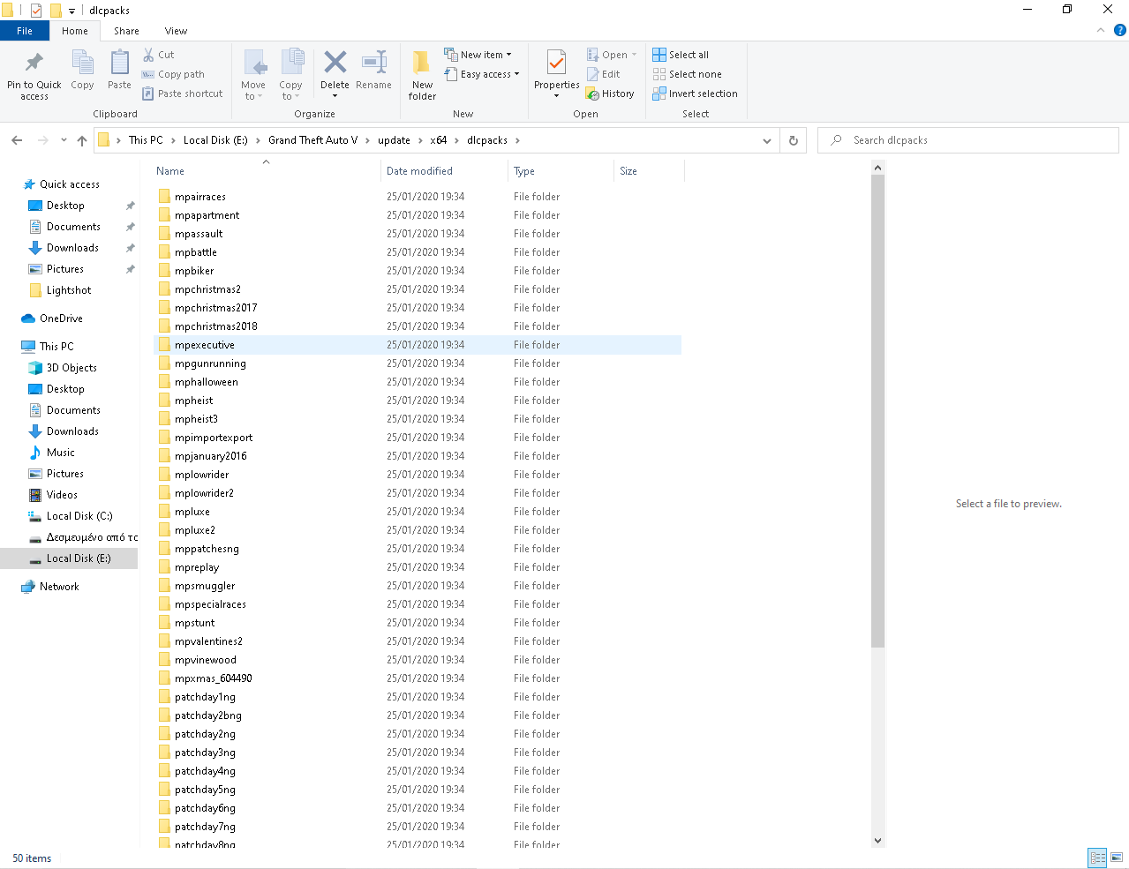The image size is (1129, 869).
Task: Open Lightshot folder in Quick access
Action: pos(68,290)
